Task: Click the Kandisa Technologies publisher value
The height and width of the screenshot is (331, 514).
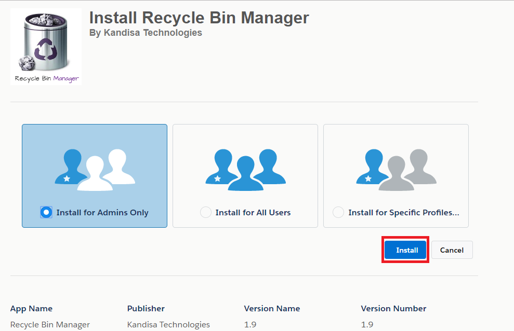Action: tap(168, 324)
